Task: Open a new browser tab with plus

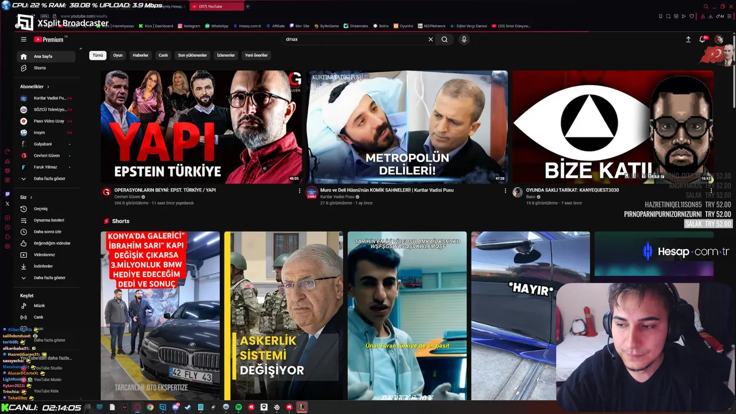Action: click(x=248, y=6)
